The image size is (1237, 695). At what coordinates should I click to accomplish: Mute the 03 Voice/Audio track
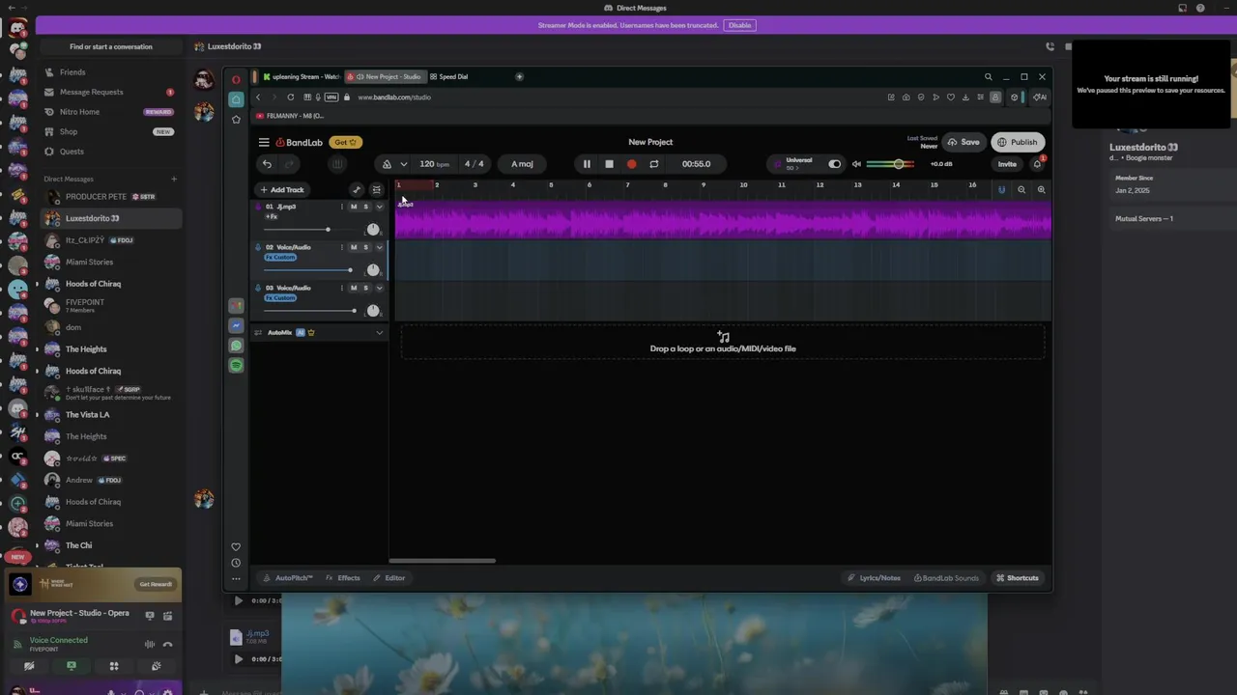(x=354, y=288)
